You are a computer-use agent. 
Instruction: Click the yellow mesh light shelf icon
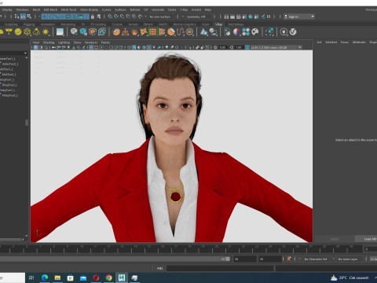27,32
